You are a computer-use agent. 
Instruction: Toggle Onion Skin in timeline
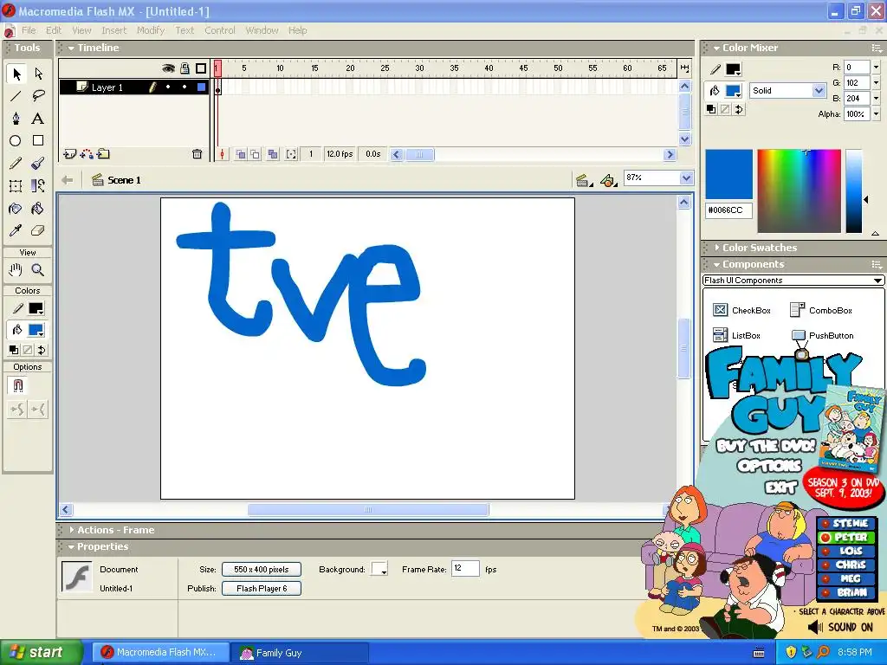pyautogui.click(x=241, y=154)
